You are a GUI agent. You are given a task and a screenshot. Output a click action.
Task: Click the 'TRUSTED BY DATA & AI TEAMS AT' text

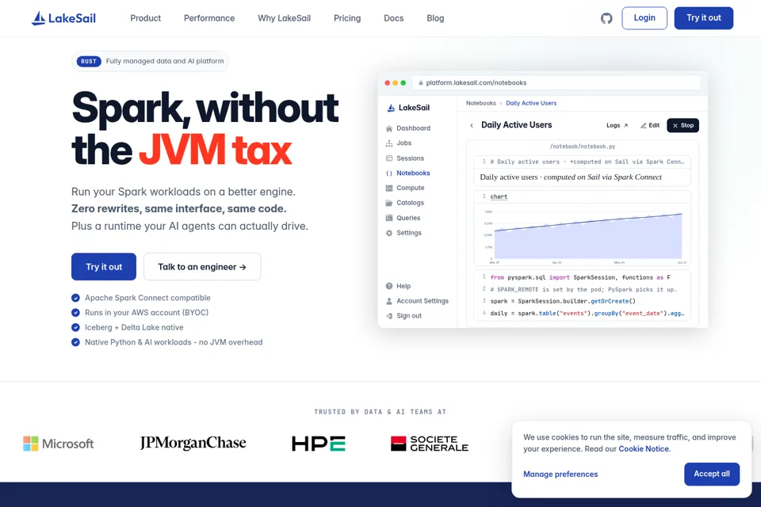tap(380, 412)
